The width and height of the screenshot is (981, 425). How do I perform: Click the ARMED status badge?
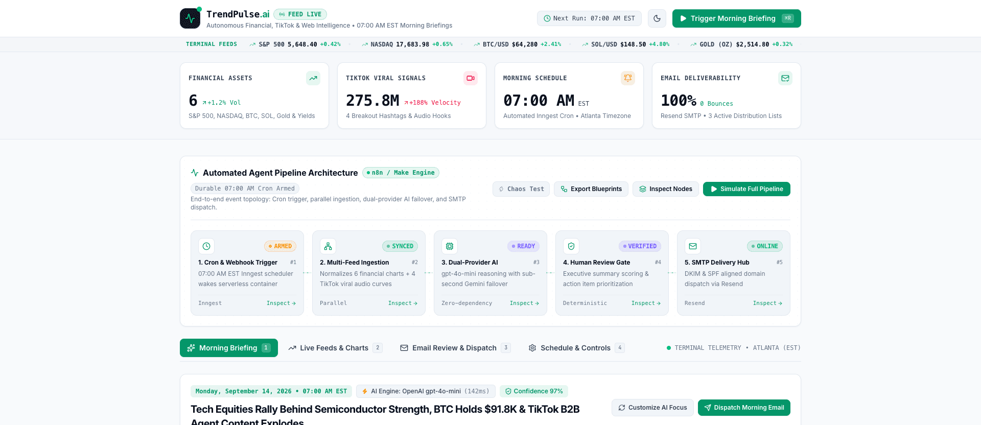pos(280,246)
